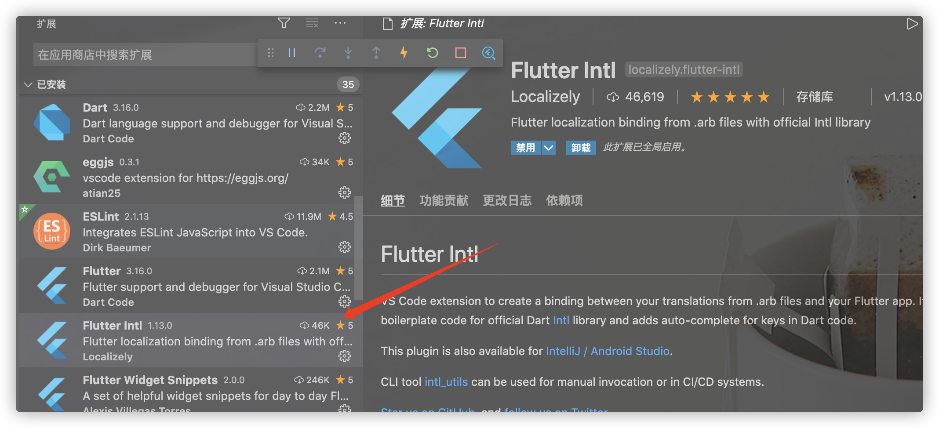Open manage gear for eggjs extension
This screenshot has width=939, height=428.
pos(345,192)
